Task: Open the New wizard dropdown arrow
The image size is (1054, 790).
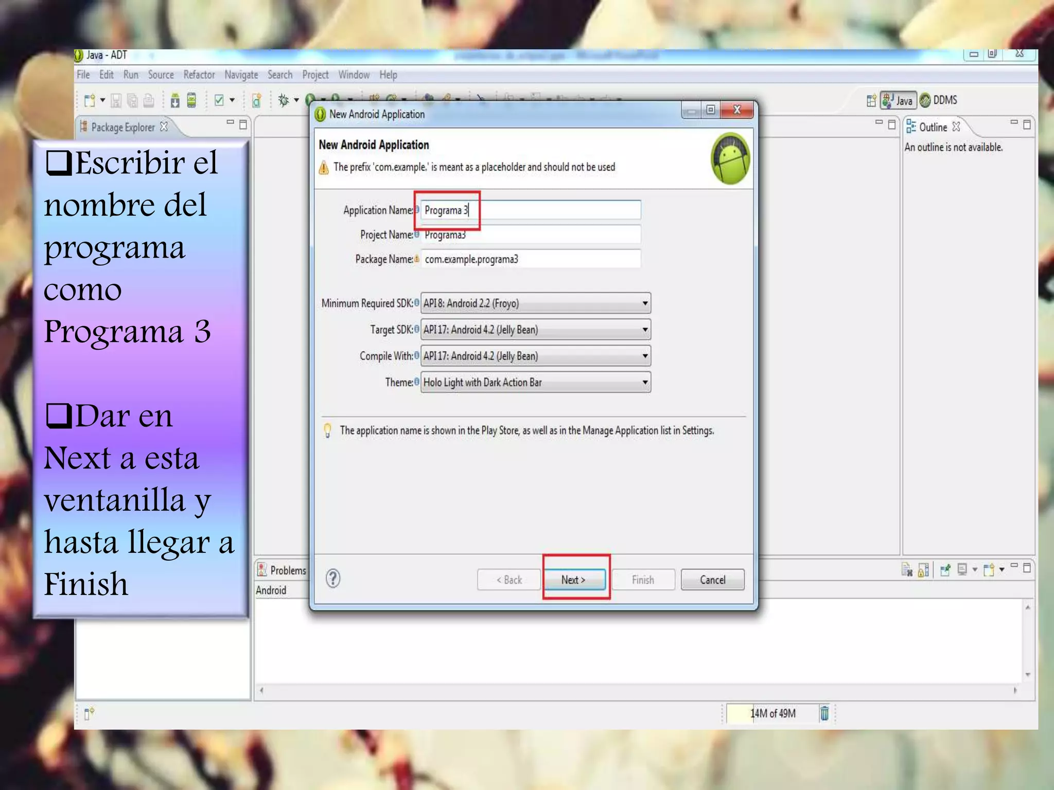Action: click(102, 100)
